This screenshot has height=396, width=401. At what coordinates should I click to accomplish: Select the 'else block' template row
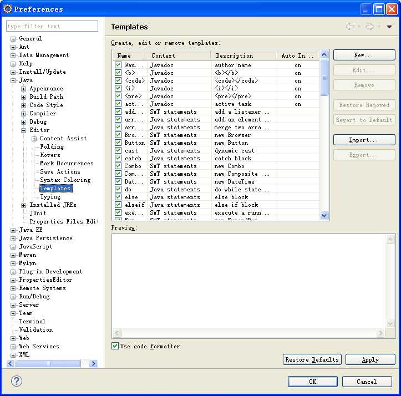tap(216, 197)
